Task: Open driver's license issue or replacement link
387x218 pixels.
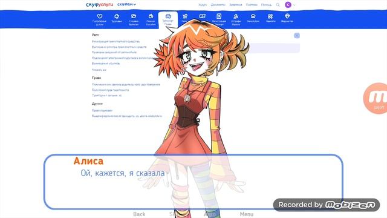Action: [126, 84]
